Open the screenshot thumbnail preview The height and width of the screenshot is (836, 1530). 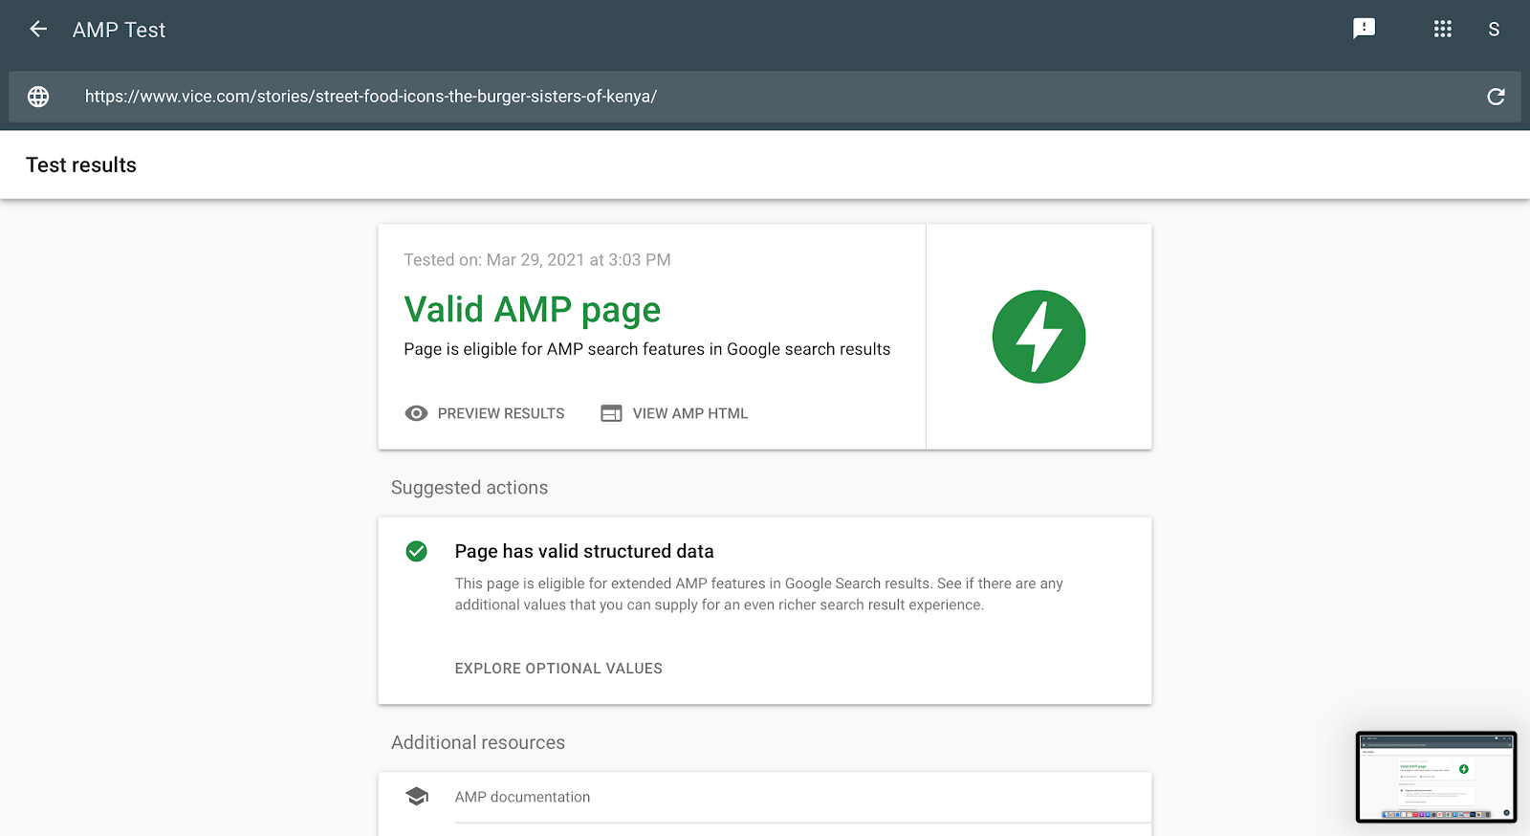(x=1435, y=777)
